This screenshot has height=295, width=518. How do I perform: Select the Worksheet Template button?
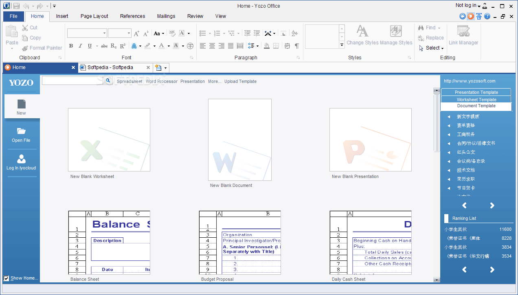[x=476, y=100]
